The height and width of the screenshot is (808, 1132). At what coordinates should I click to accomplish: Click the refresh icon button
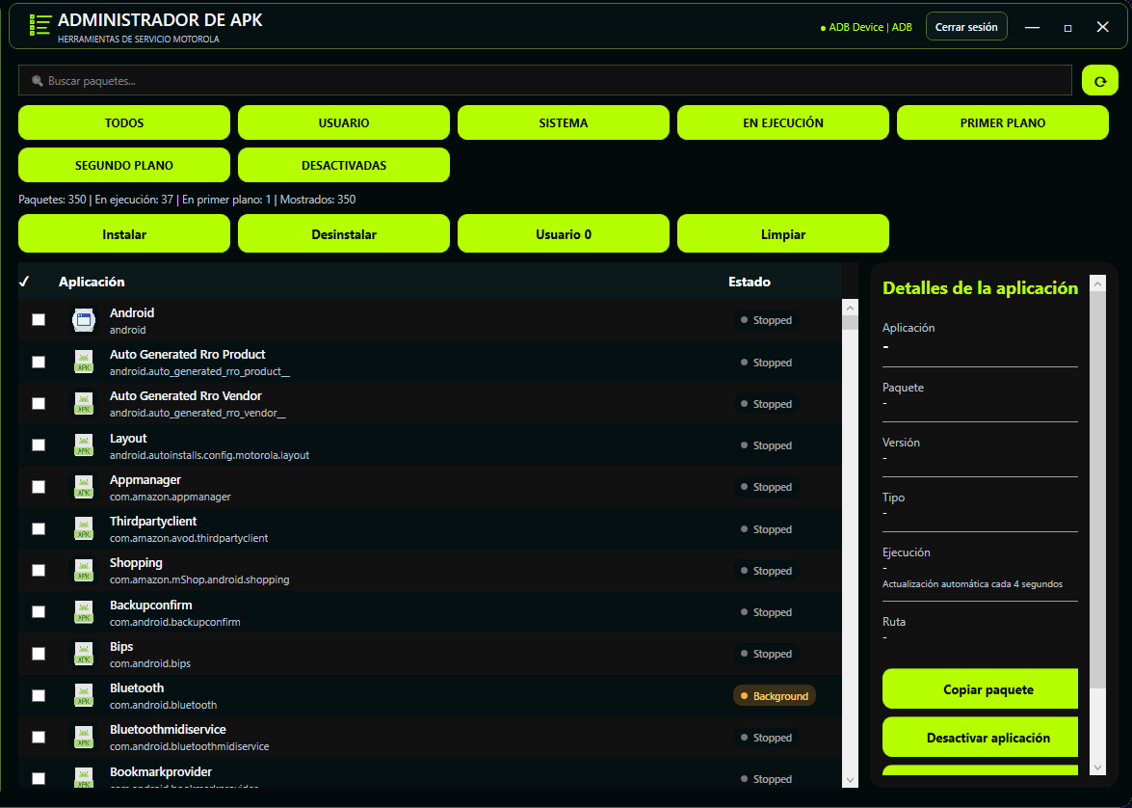pyautogui.click(x=1099, y=80)
